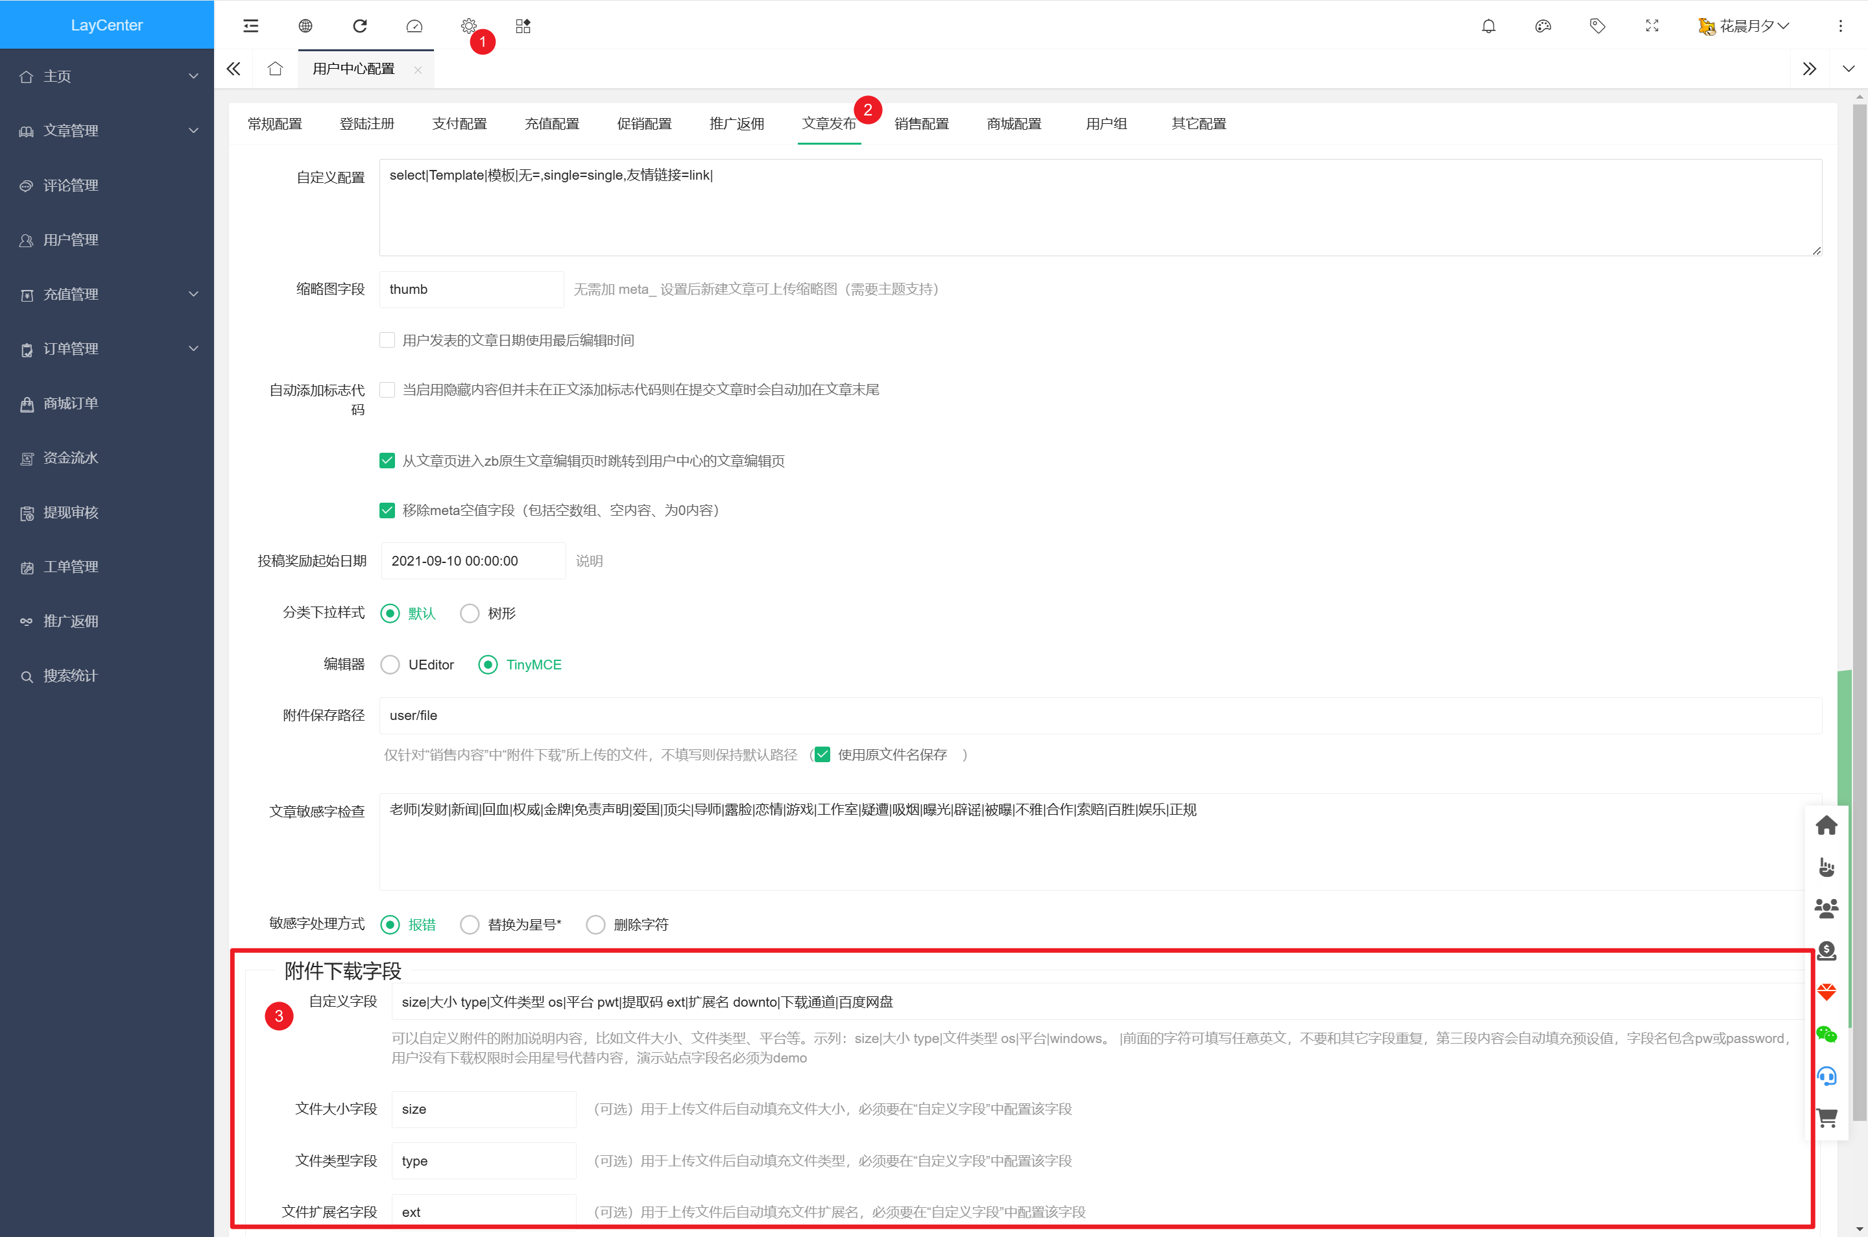1868x1237 pixels.
Task: Select 替换为星号* radio option
Action: pos(470,924)
